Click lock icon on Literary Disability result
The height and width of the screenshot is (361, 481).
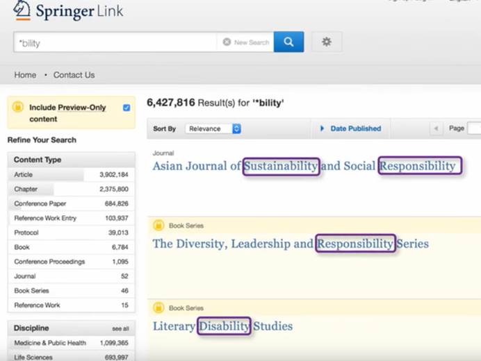click(x=158, y=308)
